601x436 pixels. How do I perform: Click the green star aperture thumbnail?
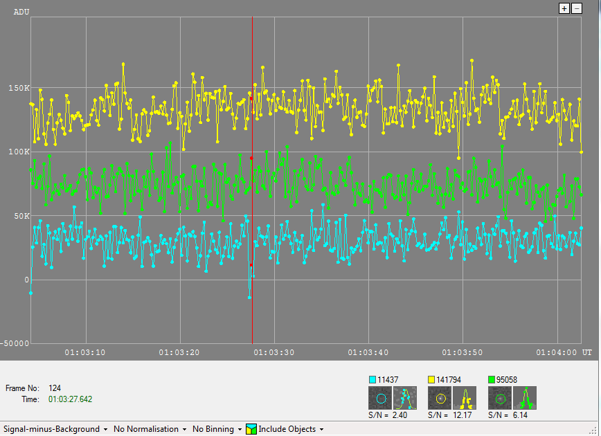[499, 398]
